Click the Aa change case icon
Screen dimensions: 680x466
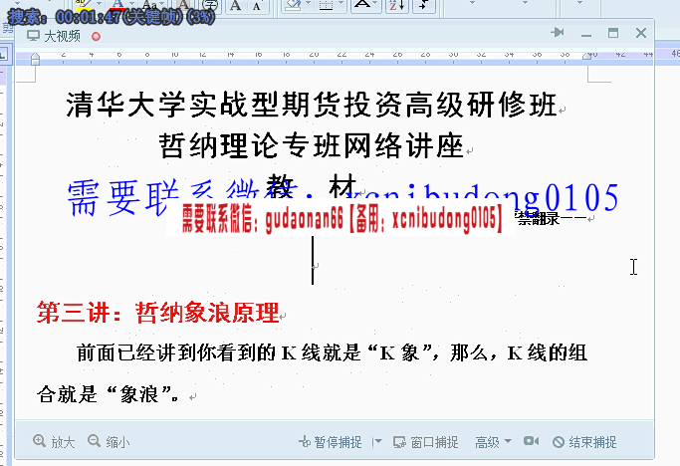point(149,4)
